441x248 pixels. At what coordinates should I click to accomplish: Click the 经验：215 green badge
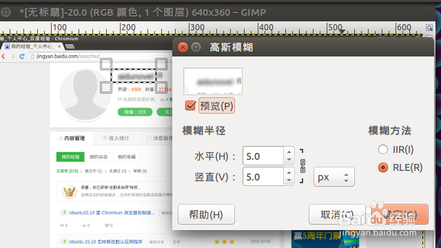click(135, 112)
